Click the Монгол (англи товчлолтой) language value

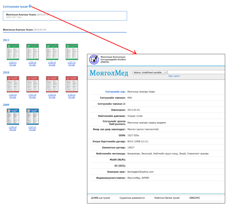click(x=143, y=130)
